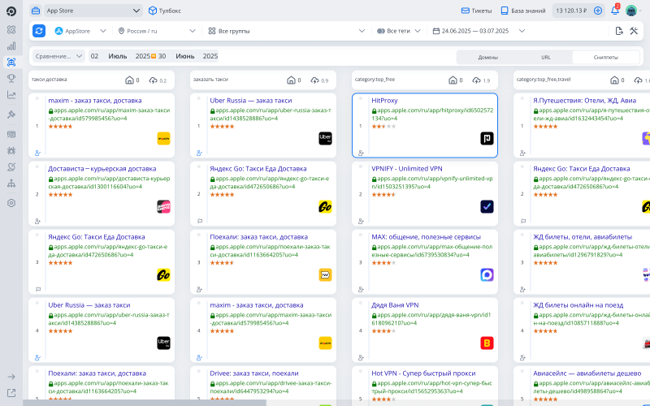Select the trophy icon in sidebar
This screenshot has height=406, width=650.
[x=11, y=78]
